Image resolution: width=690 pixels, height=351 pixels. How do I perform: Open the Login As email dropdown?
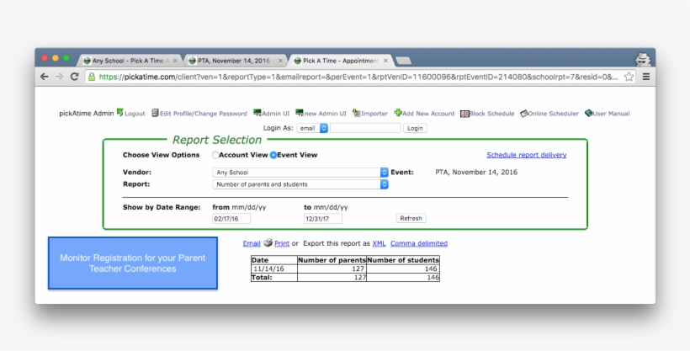312,128
